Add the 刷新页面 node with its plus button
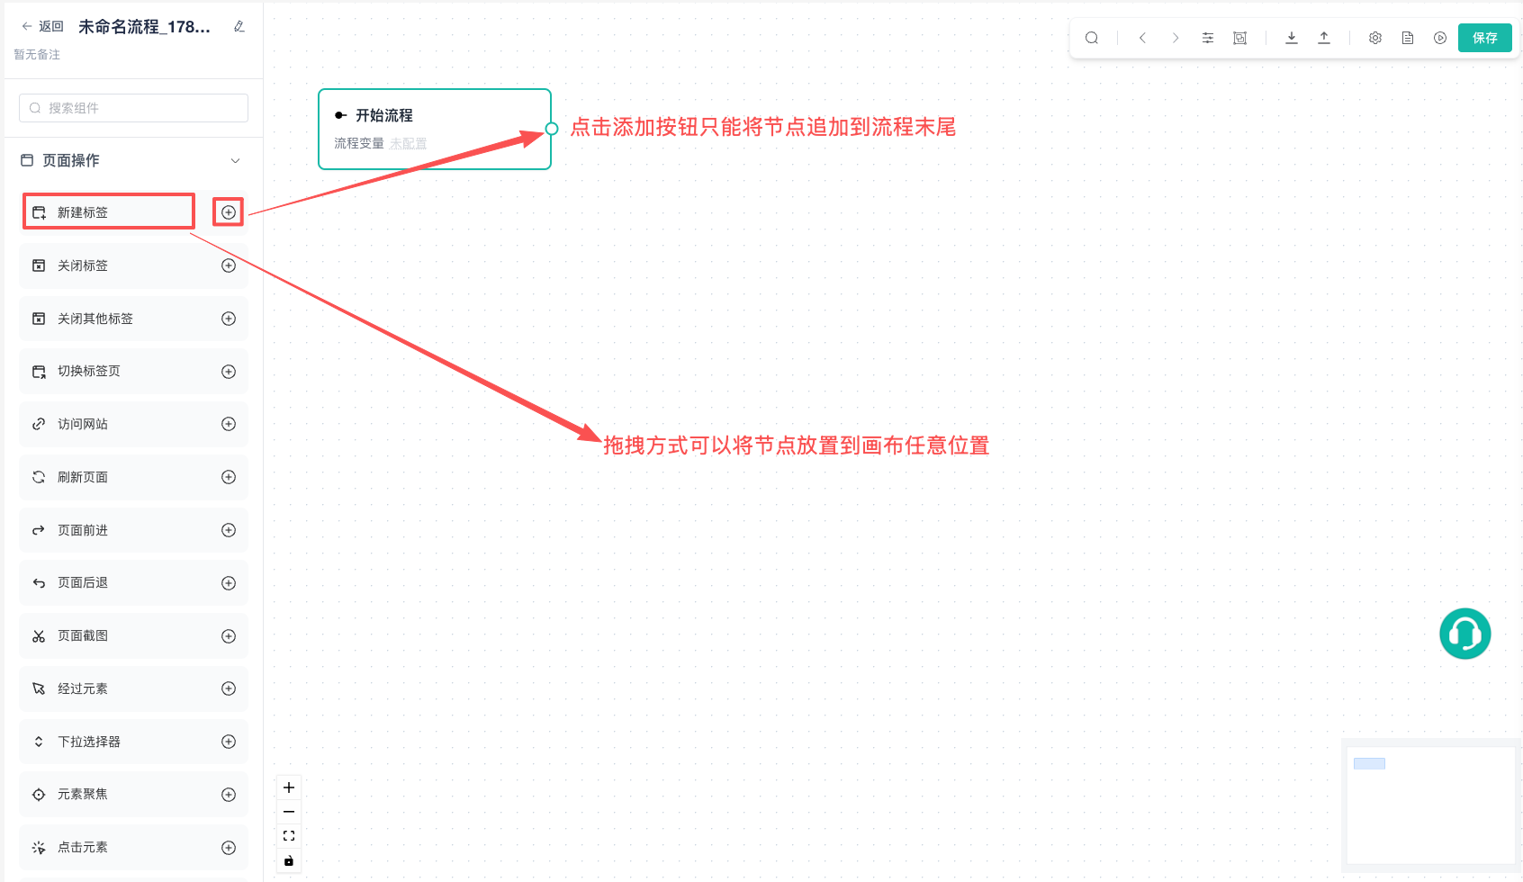The height and width of the screenshot is (882, 1523). (x=229, y=477)
